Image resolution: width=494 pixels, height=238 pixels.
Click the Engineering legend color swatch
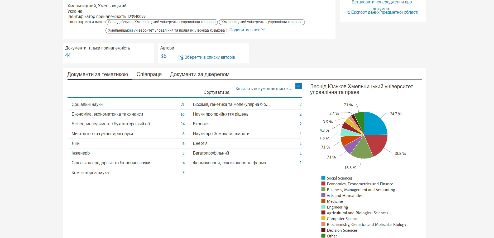pyautogui.click(x=323, y=207)
